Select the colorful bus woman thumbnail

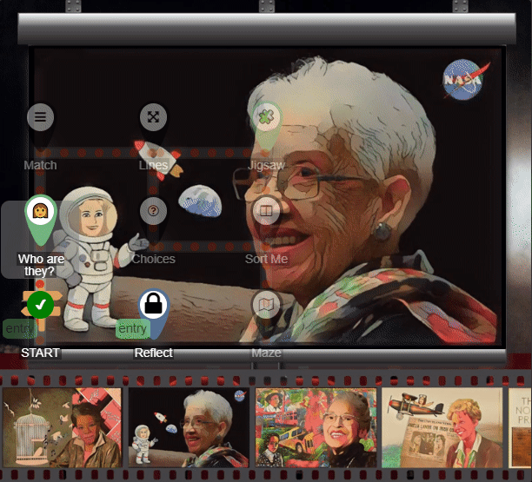(x=316, y=428)
